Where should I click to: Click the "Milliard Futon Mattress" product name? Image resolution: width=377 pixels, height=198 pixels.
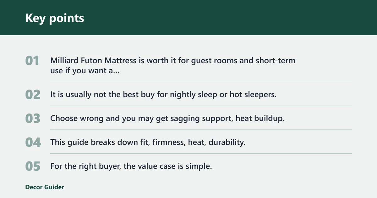tap(93, 60)
